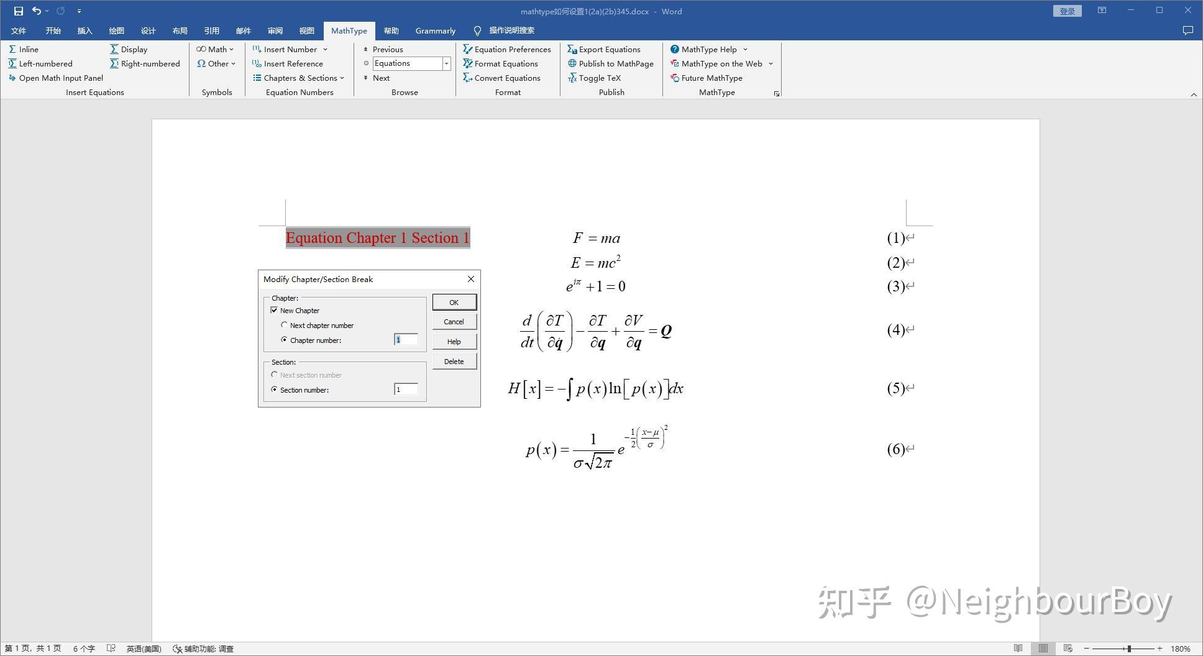This screenshot has height=656, width=1203.
Task: Click OK in the Modify Chapter dialog
Action: pyautogui.click(x=454, y=302)
